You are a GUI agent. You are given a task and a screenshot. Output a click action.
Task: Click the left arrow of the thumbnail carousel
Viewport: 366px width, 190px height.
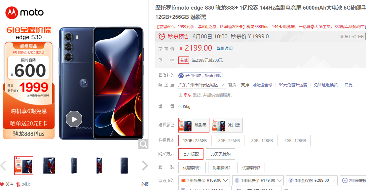coord(3,166)
